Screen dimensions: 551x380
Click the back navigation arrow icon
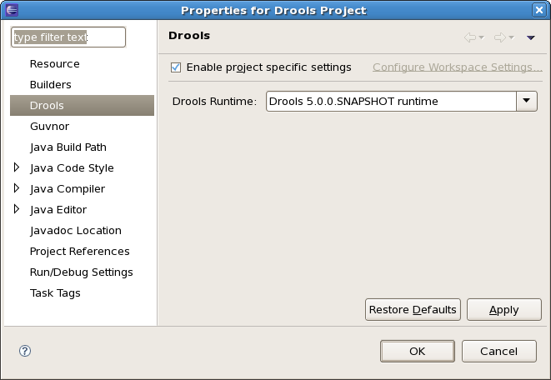click(x=470, y=37)
